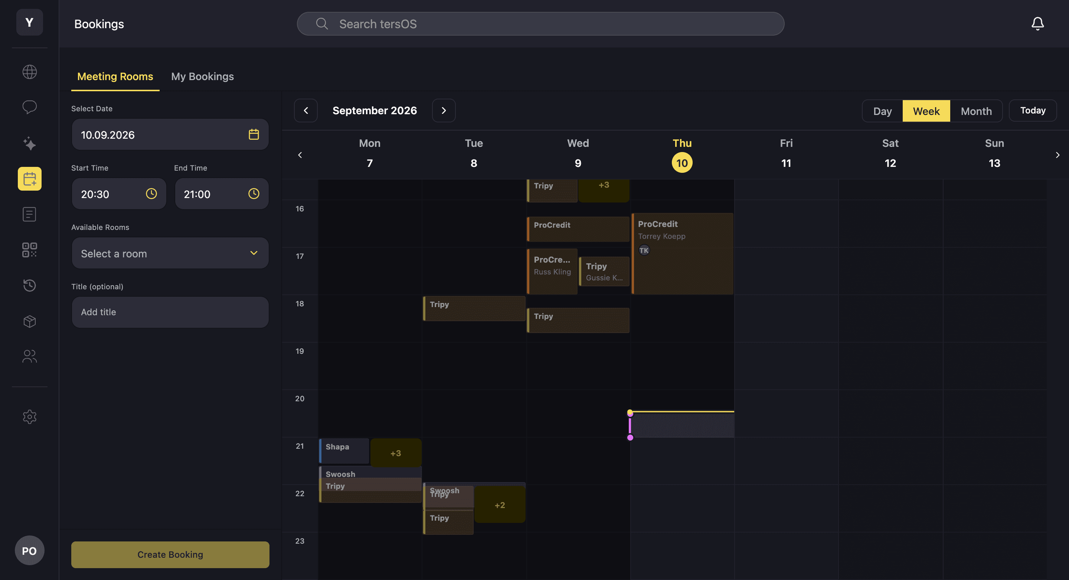Screen dimensions: 1069x580
Task: Open the Tripy Gussie K booking
Action: tap(604, 271)
